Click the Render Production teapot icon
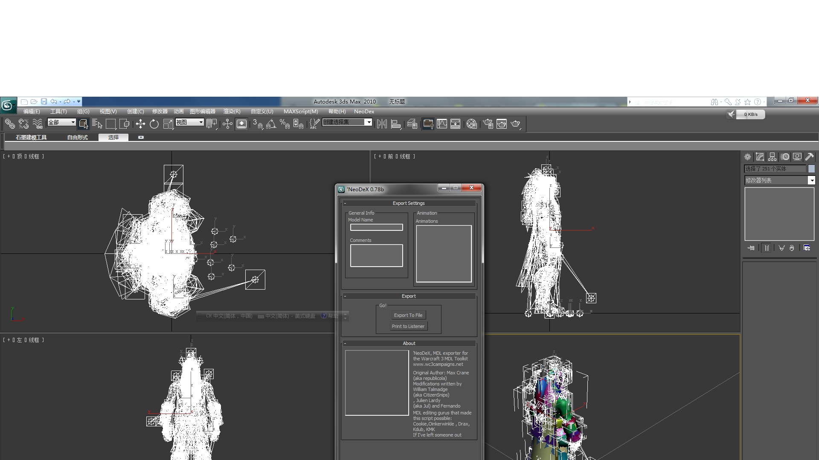This screenshot has height=460, width=819. pyautogui.click(x=516, y=124)
